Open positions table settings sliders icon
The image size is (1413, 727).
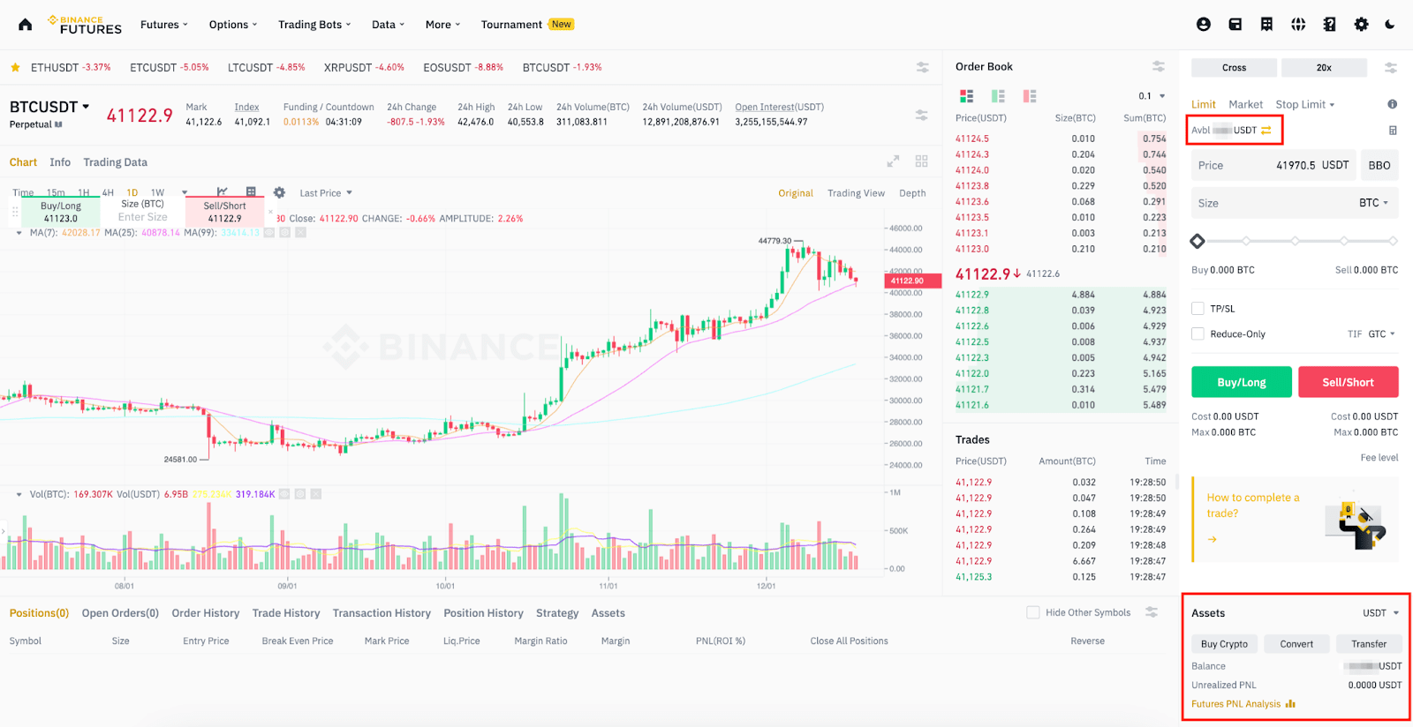point(1152,612)
